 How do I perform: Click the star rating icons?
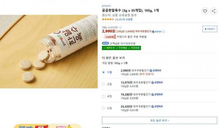point(108,19)
